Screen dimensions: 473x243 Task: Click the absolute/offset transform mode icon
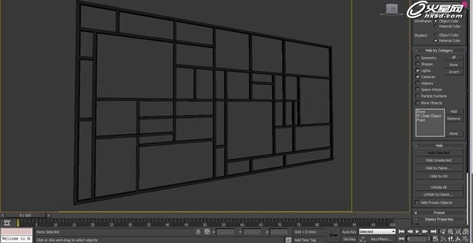click(207, 232)
